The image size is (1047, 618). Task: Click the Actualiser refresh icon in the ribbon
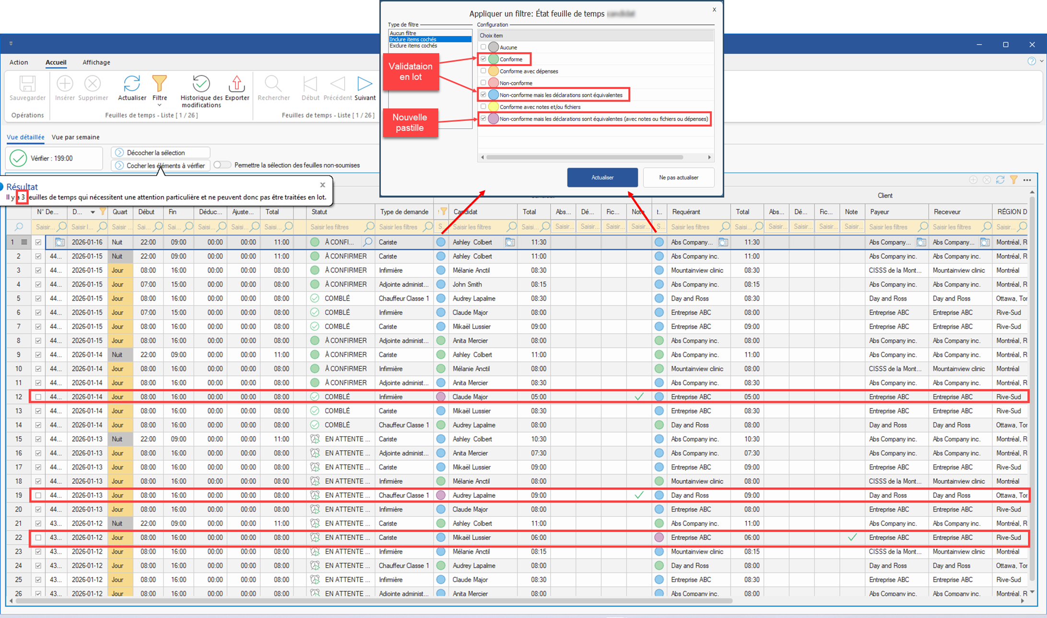click(x=131, y=84)
